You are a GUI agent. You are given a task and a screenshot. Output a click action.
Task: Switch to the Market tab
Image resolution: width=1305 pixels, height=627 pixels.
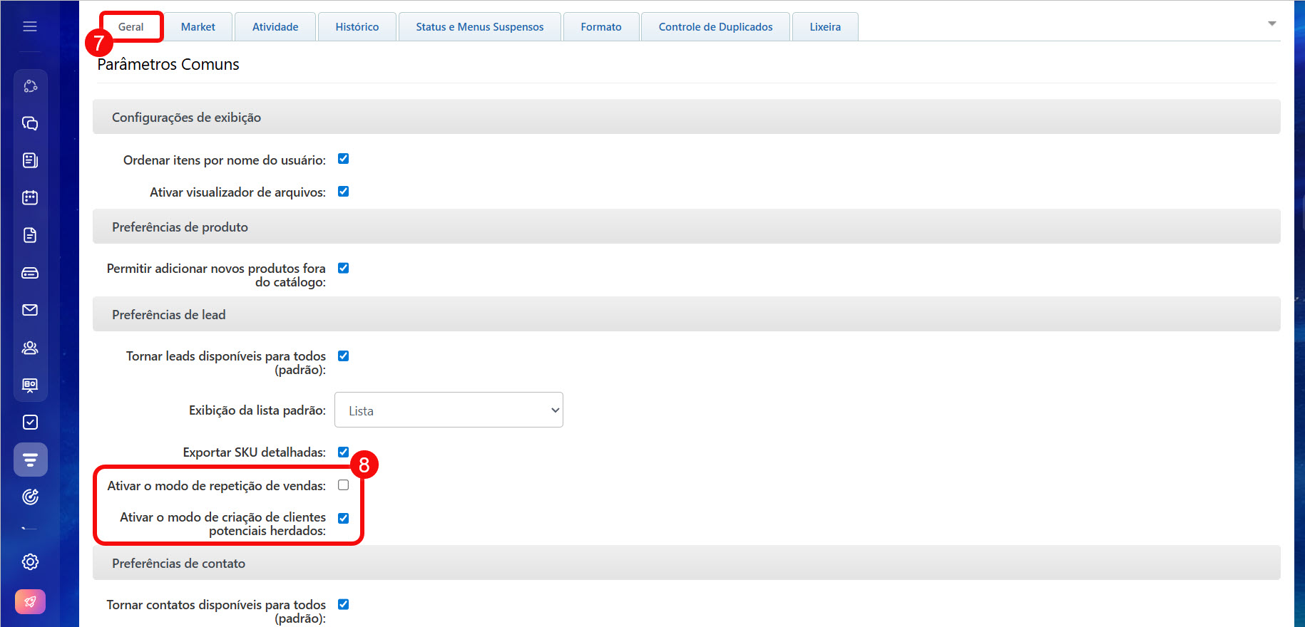(x=198, y=27)
